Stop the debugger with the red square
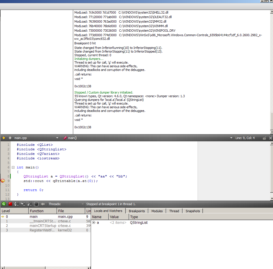273x269 pixels. 10,204
